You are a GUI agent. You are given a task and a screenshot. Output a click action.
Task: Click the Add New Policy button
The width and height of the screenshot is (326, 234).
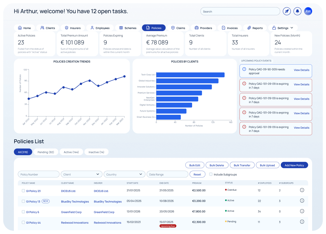(294, 165)
